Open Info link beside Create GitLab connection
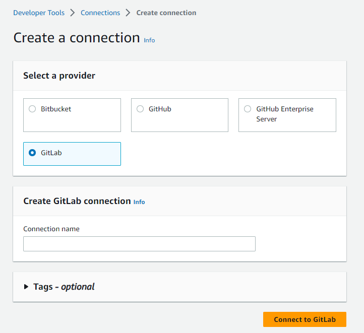This screenshot has width=364, height=333. (139, 202)
